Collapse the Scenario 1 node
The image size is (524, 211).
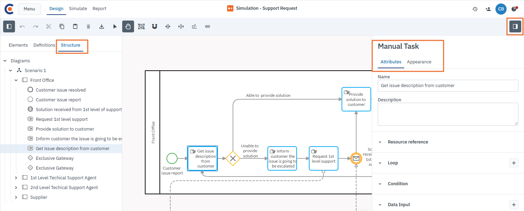click(10, 71)
